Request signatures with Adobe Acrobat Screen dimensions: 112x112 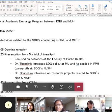pyautogui.click(x=86, y=8)
